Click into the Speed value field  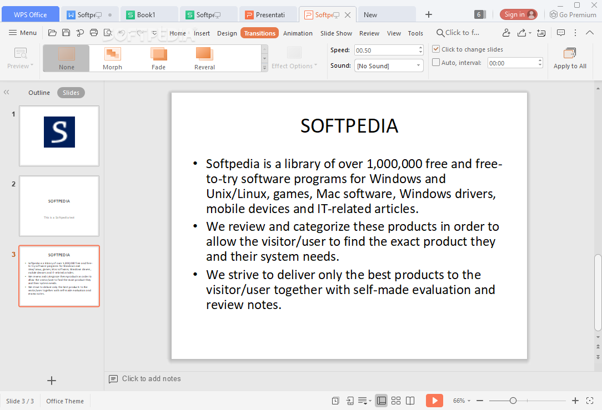(385, 50)
